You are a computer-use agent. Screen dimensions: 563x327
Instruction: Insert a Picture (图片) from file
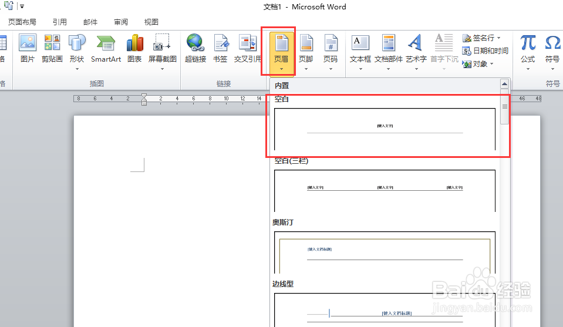(x=28, y=49)
